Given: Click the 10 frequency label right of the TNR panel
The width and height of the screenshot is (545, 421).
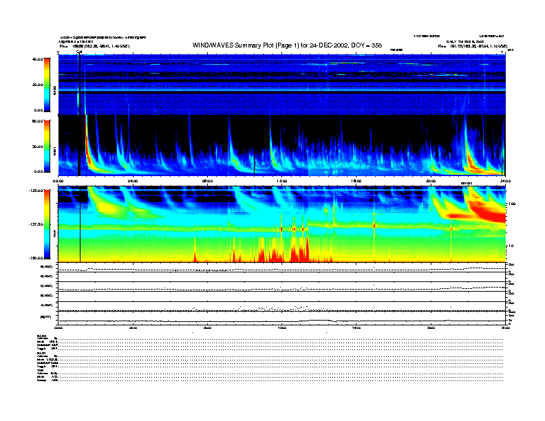Looking at the screenshot, I should [511, 246].
